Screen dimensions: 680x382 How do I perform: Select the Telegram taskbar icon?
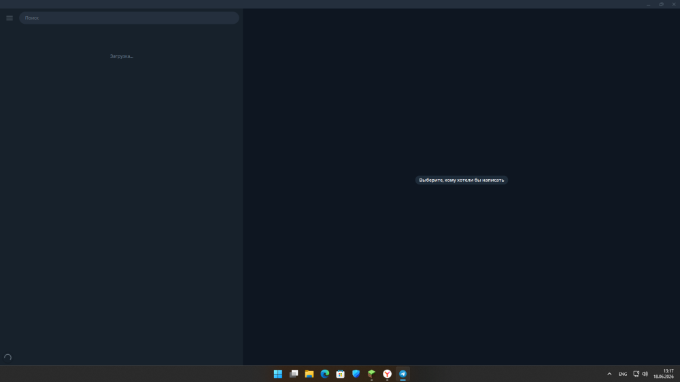403,374
